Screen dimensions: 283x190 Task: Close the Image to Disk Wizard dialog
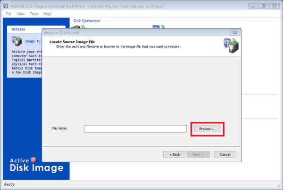pos(235,32)
